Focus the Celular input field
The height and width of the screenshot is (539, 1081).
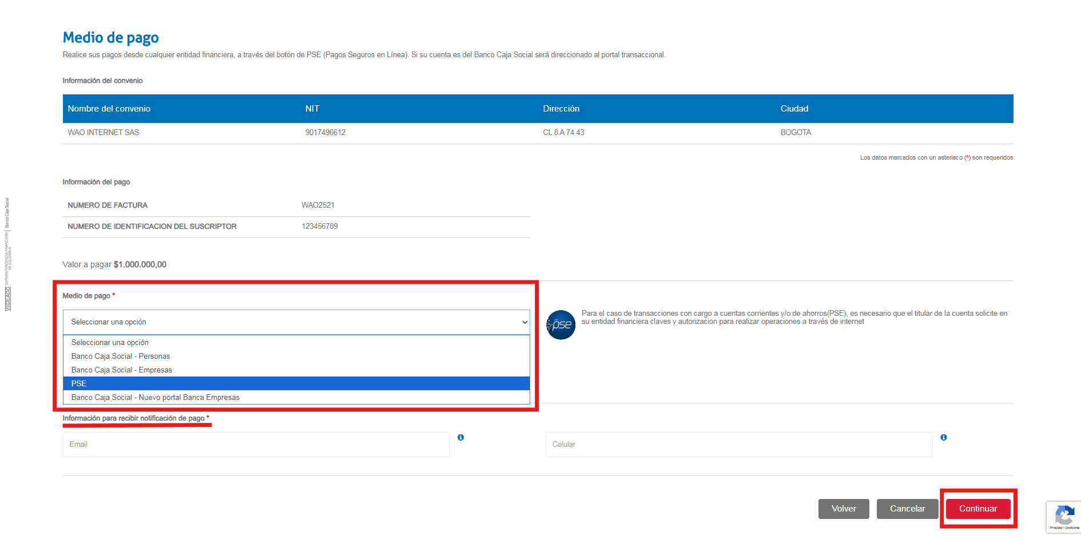(739, 444)
